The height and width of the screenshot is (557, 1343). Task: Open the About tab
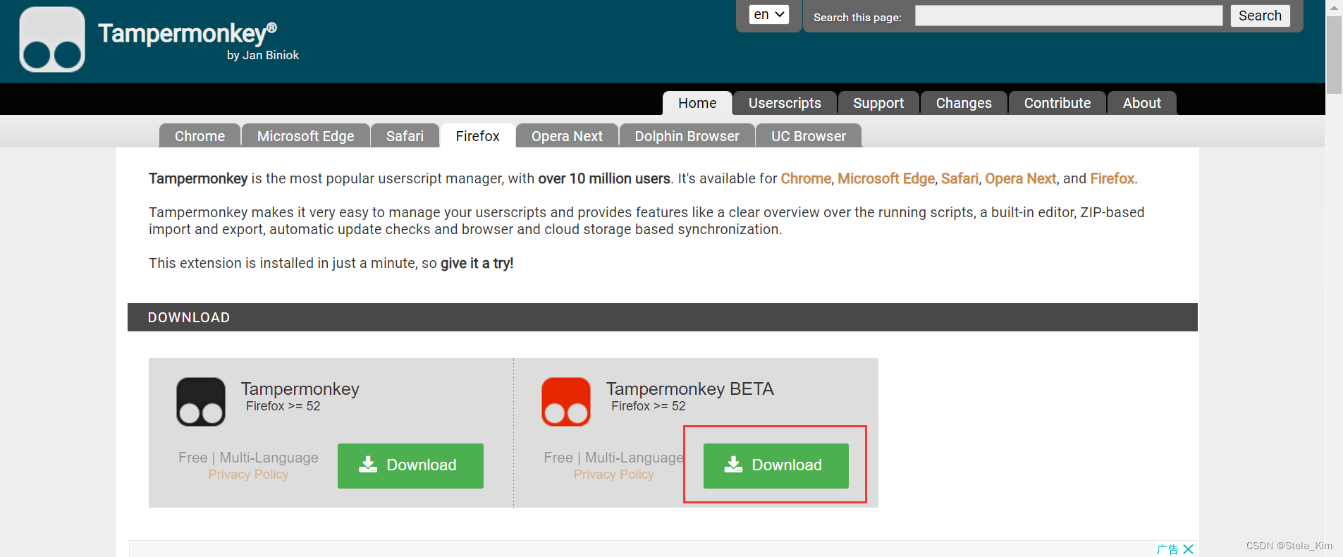coord(1141,103)
